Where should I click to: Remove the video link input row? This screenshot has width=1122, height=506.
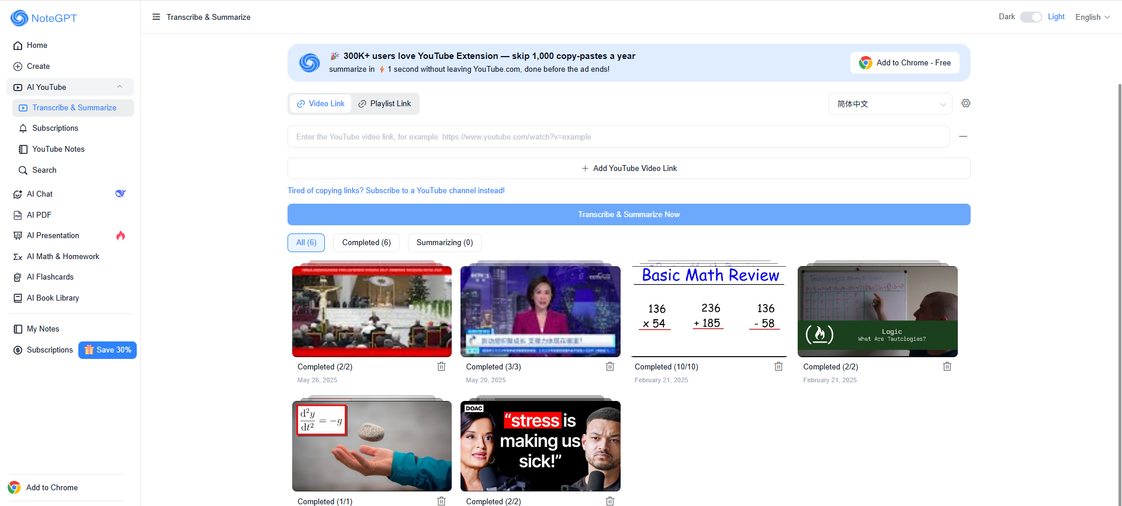963,137
